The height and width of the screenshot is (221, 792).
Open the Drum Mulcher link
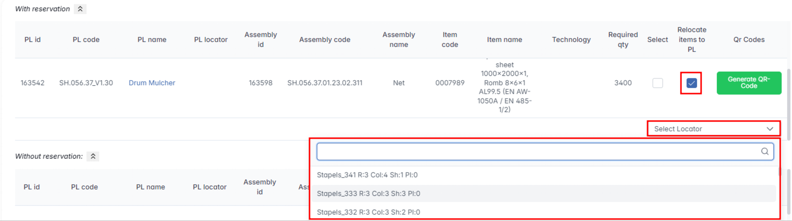coord(152,83)
